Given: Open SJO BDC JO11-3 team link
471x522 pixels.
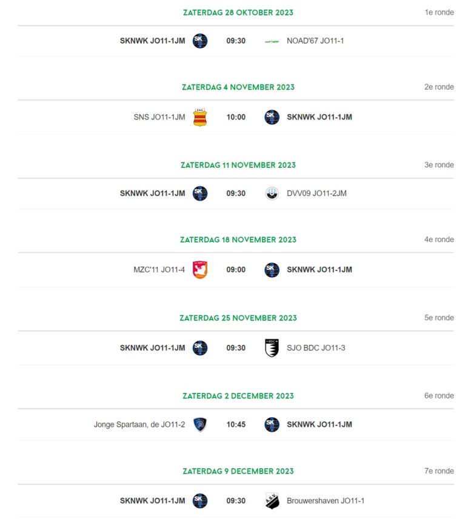Looking at the screenshot, I should click(x=316, y=348).
